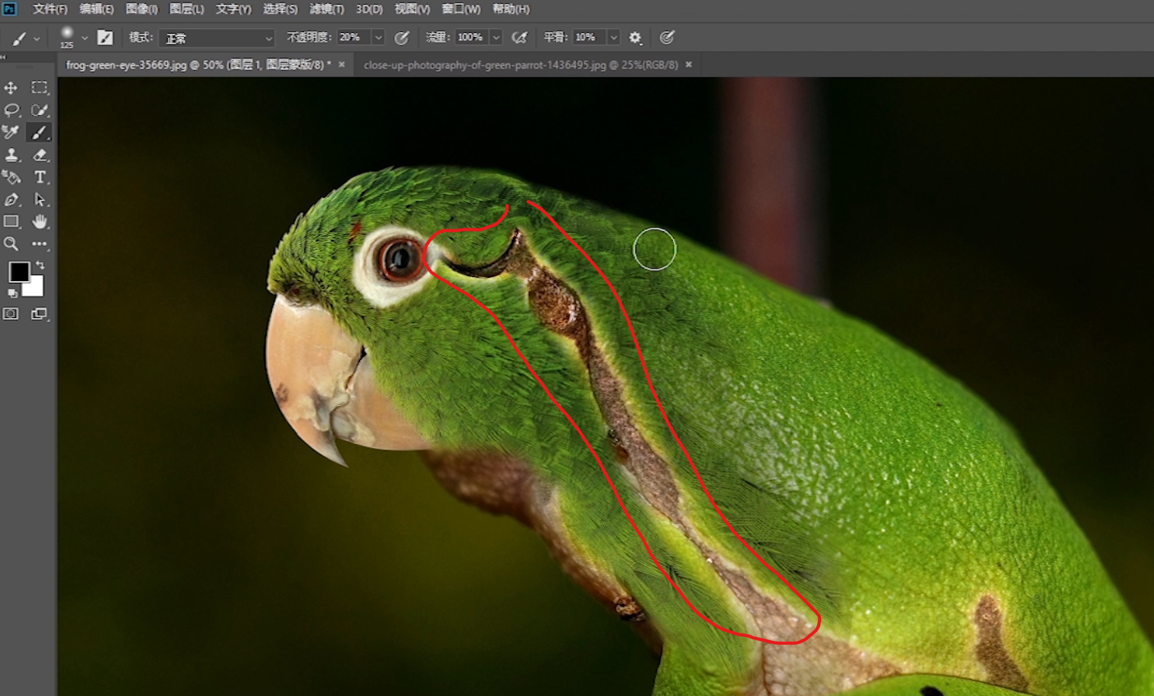The height and width of the screenshot is (696, 1154).
Task: Open the 编辑(E) Edit menu
Action: pyautogui.click(x=96, y=9)
